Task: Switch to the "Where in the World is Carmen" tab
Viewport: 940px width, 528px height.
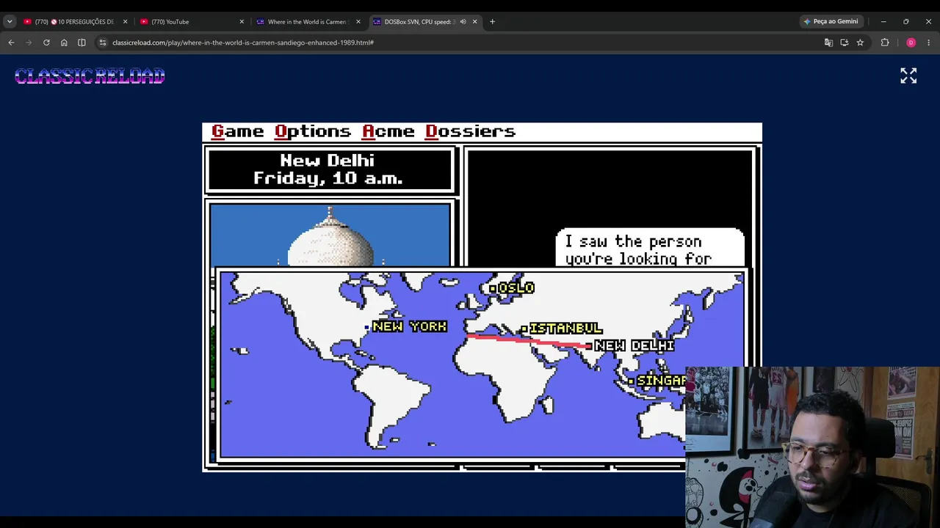Action: 308,22
